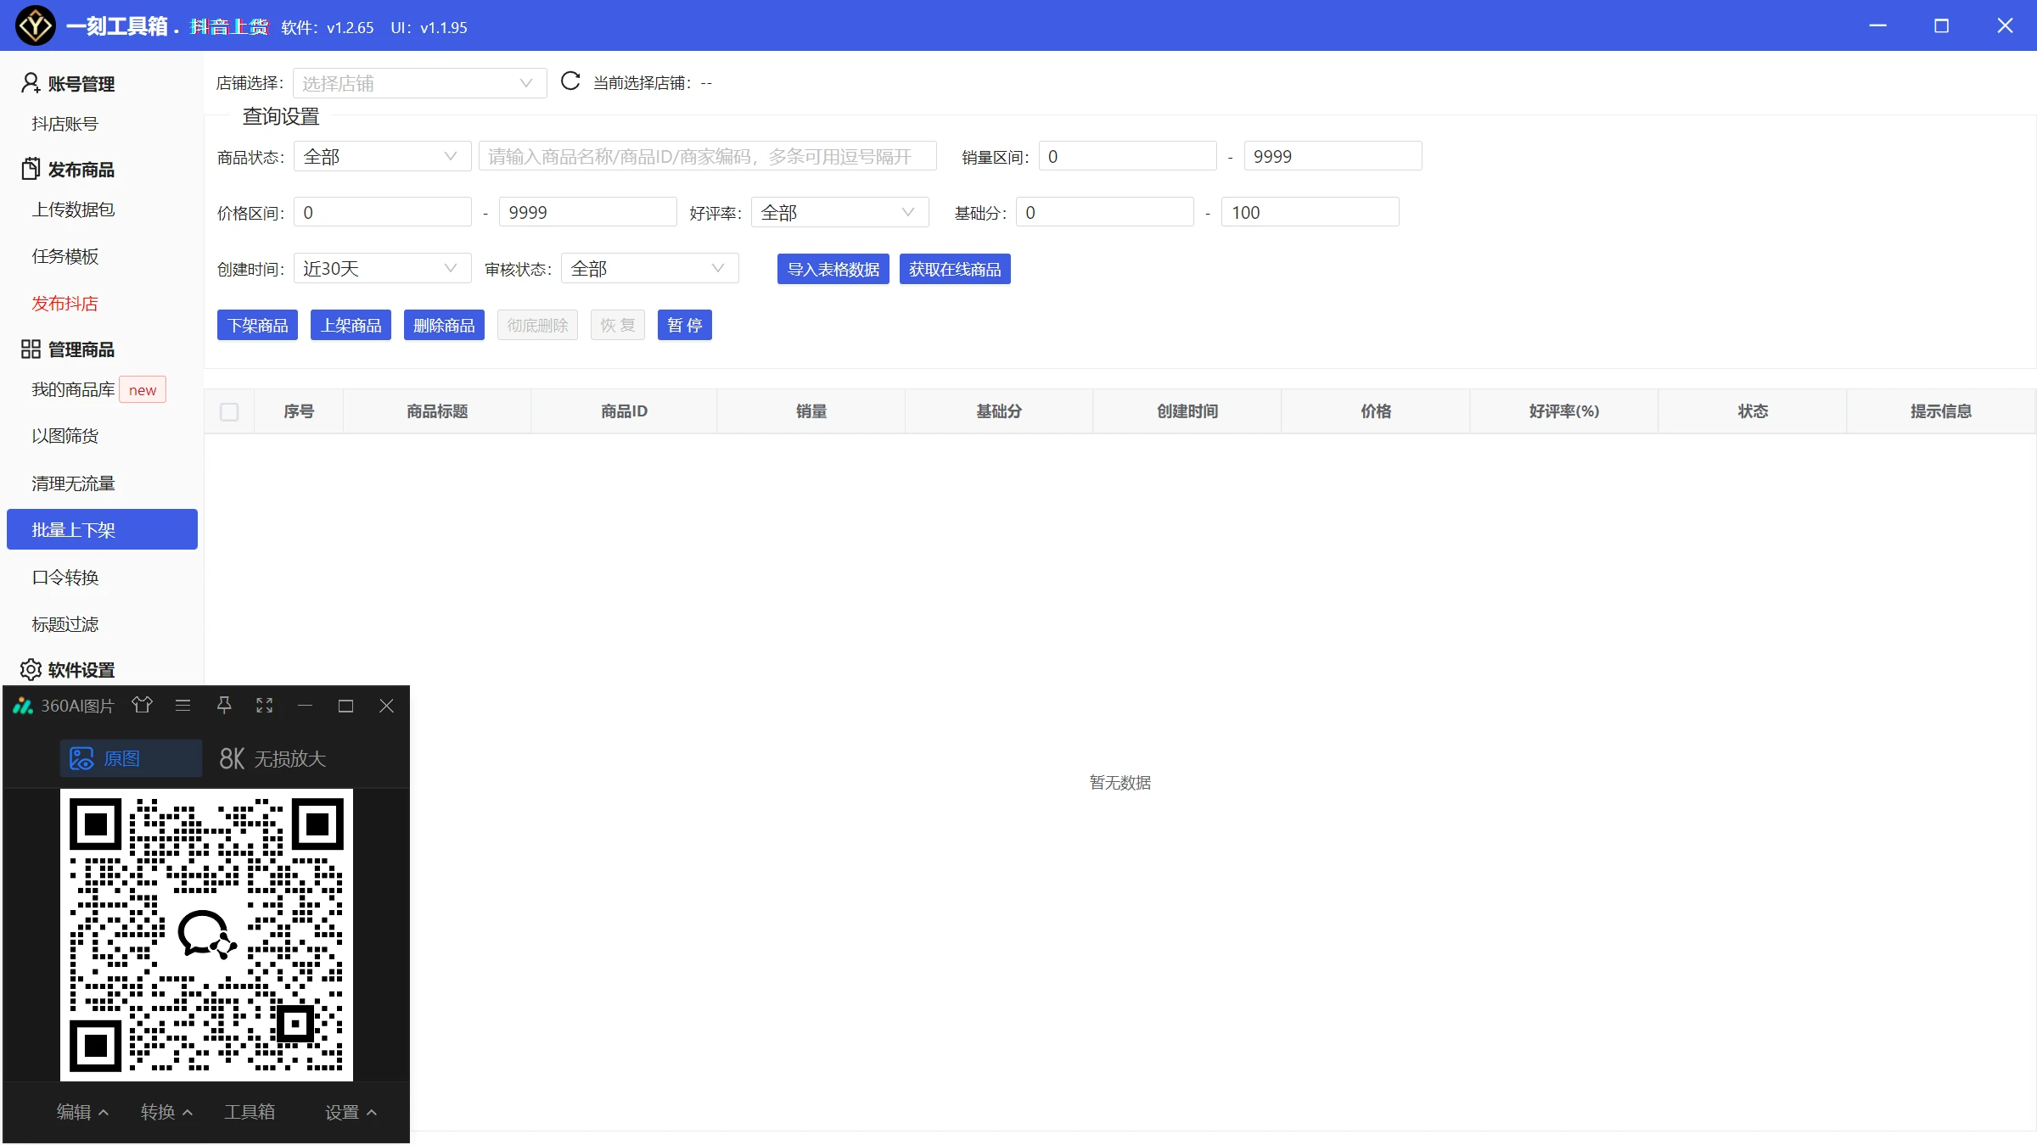Select 批量上下架 in sidebar

(x=102, y=529)
